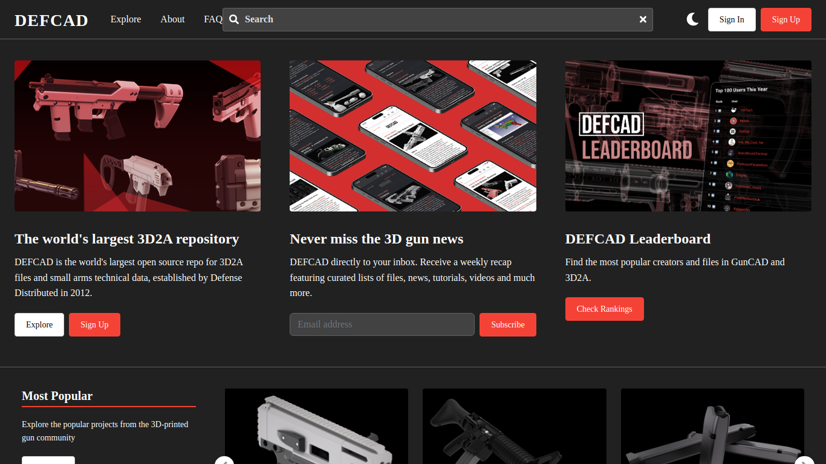The width and height of the screenshot is (826, 464).
Task: Click the Subscribe button
Action: tap(508, 324)
